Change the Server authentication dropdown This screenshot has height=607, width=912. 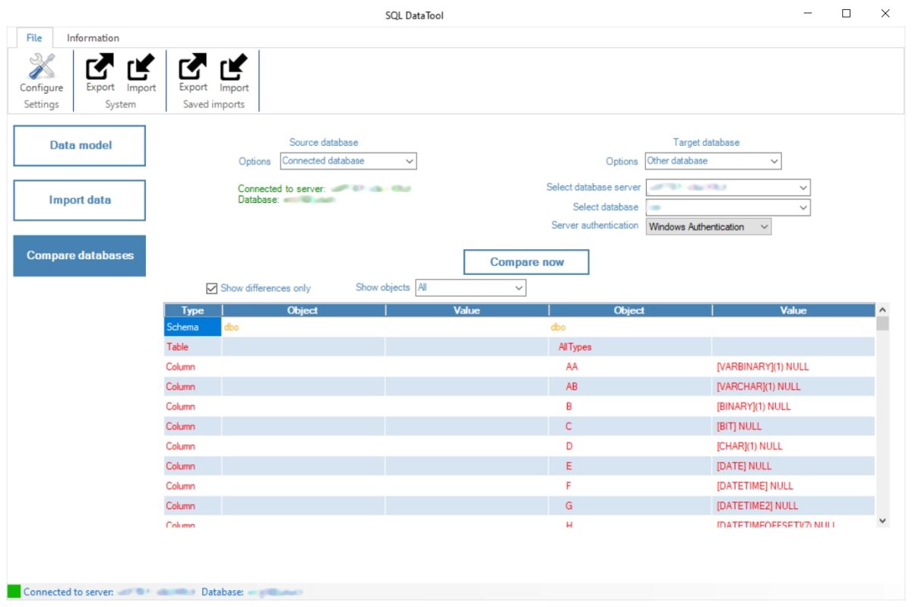tap(763, 226)
